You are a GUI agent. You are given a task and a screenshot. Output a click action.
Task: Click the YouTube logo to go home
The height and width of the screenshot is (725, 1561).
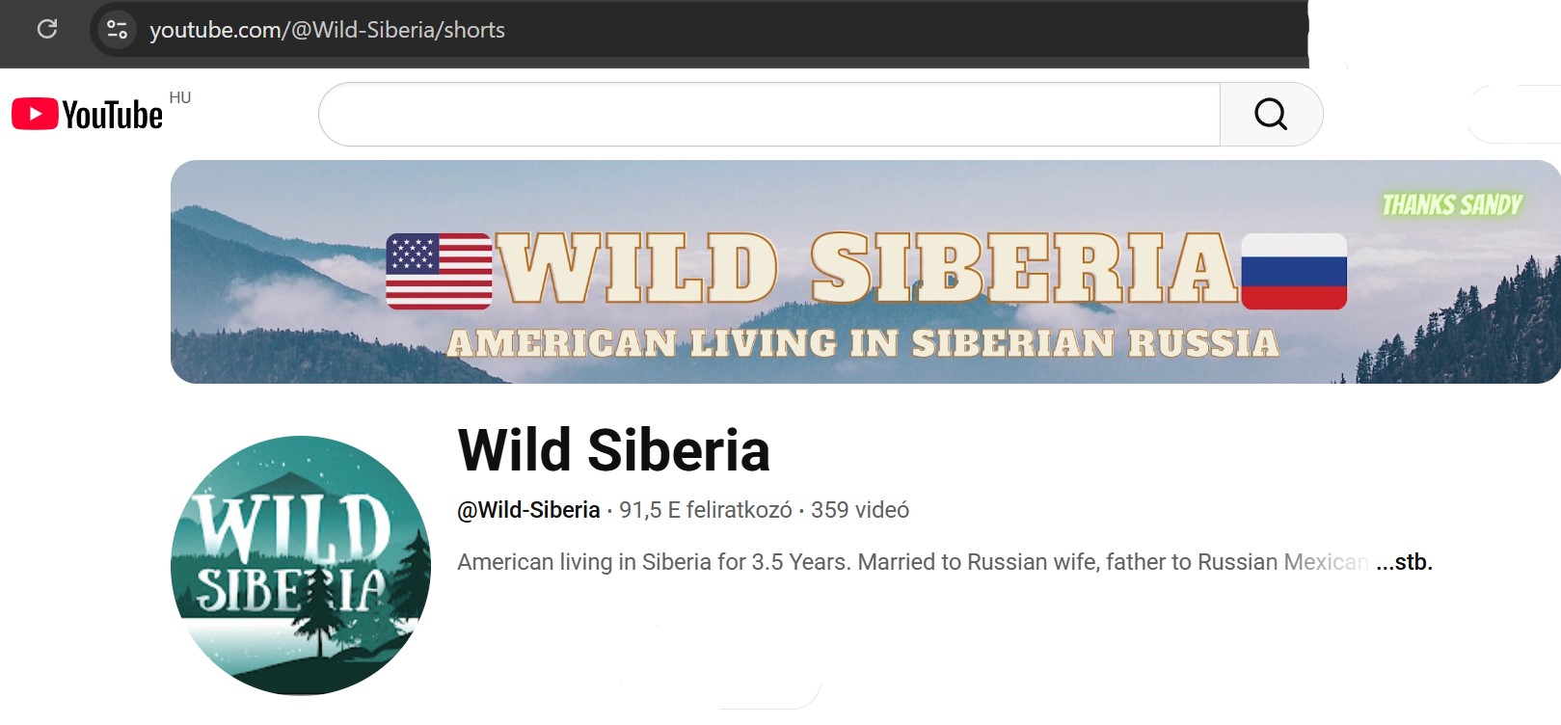click(87, 115)
